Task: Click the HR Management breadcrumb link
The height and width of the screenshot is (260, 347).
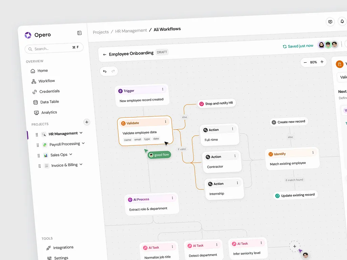Action: [x=131, y=31]
